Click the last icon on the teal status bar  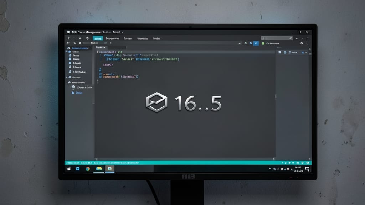click(308, 163)
